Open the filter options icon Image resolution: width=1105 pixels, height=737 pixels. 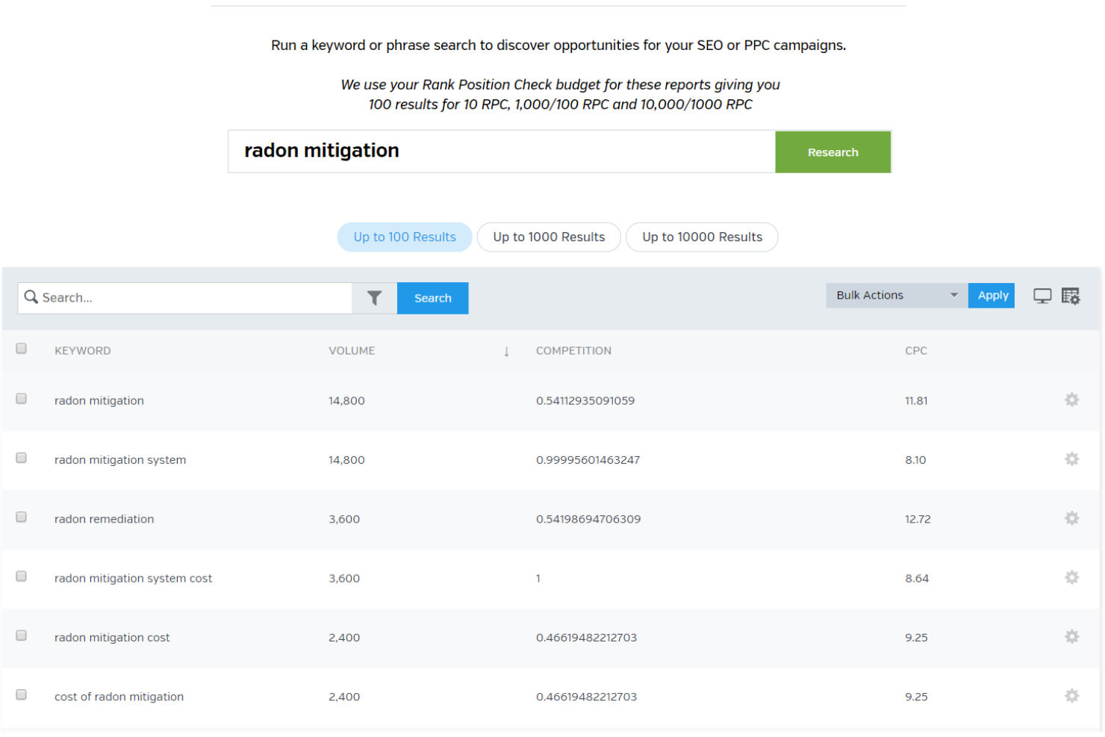pos(374,297)
